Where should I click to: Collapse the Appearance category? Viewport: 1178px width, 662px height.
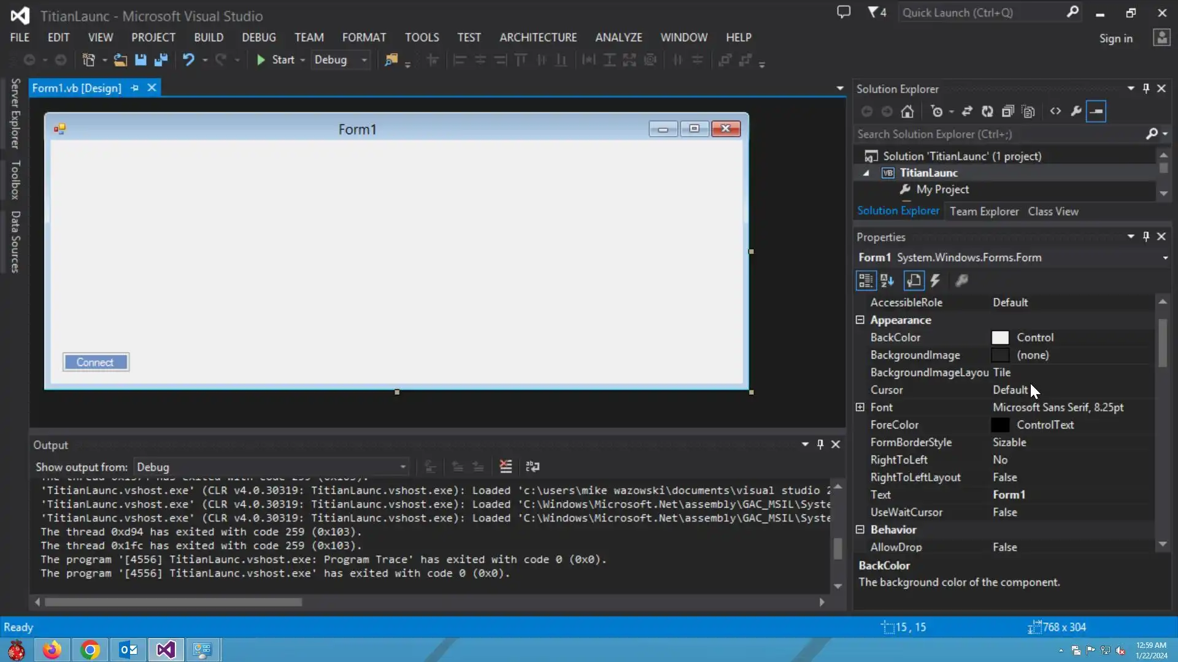pyautogui.click(x=860, y=320)
